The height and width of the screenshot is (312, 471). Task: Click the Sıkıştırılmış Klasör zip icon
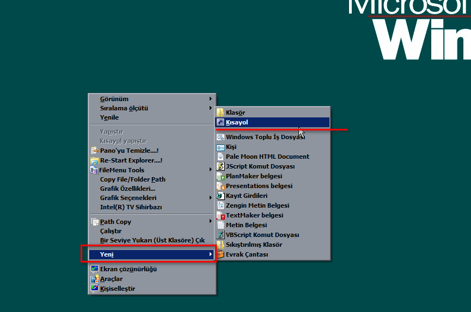tap(220, 245)
